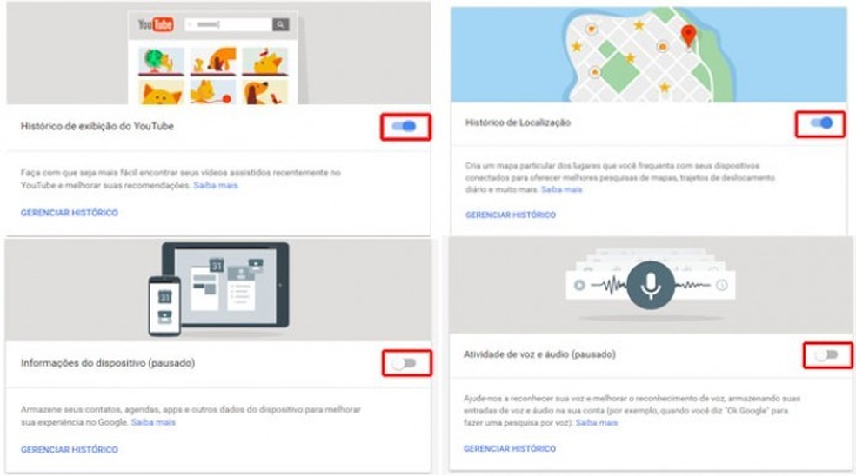Click the red map pin on location illustration
The image size is (856, 476).
pos(689,36)
